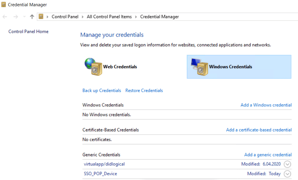Click the Back navigation arrow
Screen dimensions: 298x180
(5, 17)
